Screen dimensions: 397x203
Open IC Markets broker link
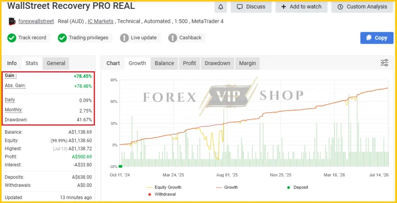100,21
